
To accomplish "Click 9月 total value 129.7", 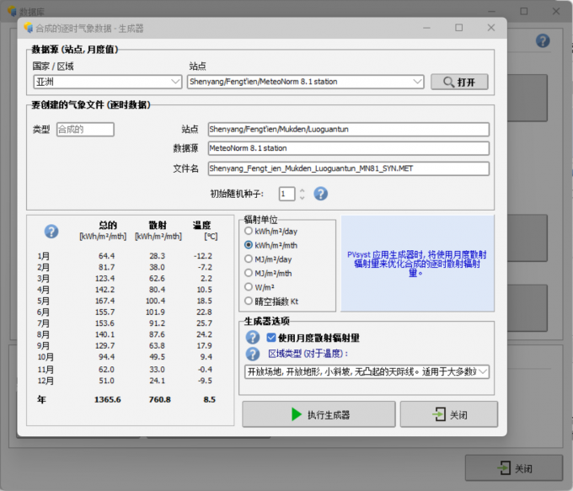I will 104,346.
